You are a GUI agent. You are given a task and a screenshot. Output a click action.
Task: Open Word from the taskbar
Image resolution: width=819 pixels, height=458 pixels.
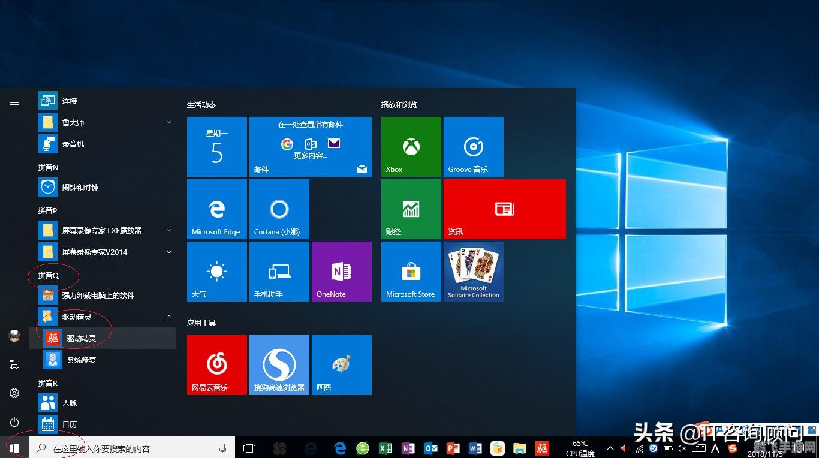pos(475,448)
